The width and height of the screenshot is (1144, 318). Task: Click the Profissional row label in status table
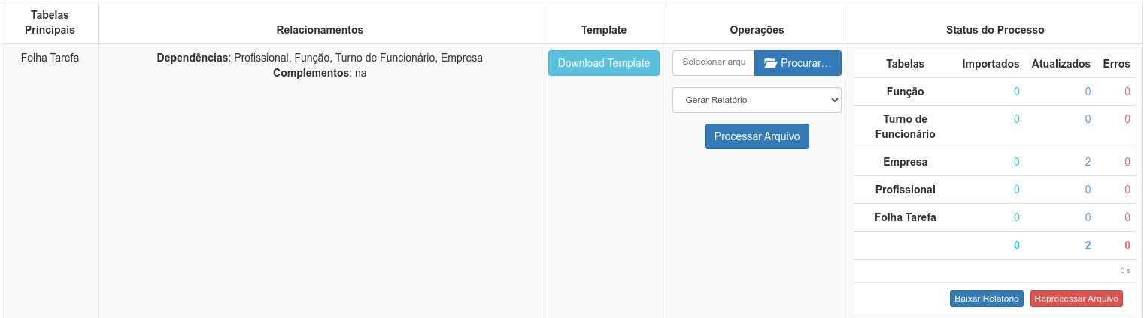pos(905,190)
